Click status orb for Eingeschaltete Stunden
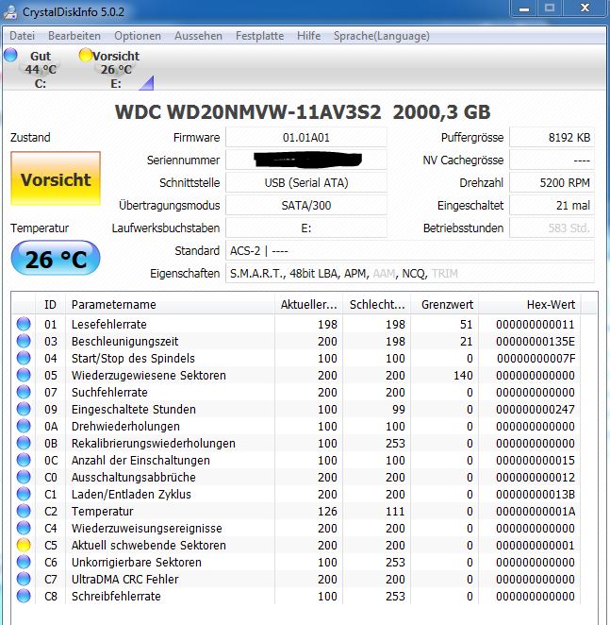This screenshot has width=610, height=625. click(24, 409)
